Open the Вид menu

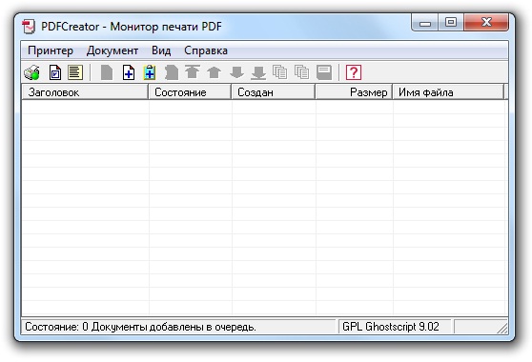pos(161,50)
